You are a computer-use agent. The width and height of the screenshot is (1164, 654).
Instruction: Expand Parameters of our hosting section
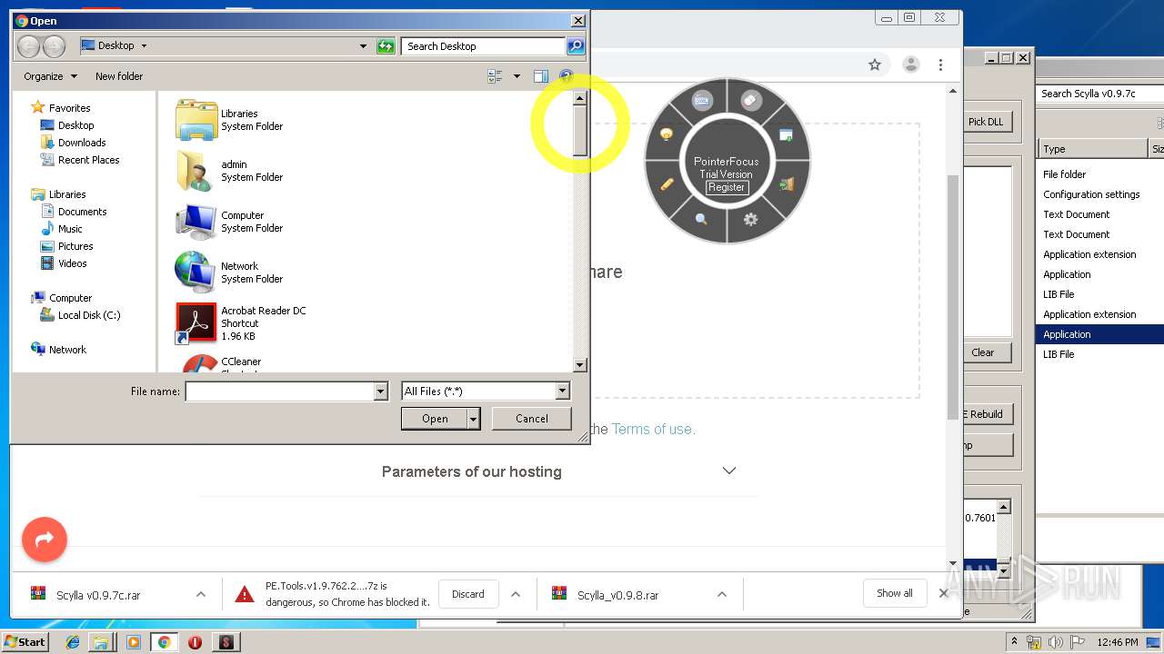click(728, 471)
